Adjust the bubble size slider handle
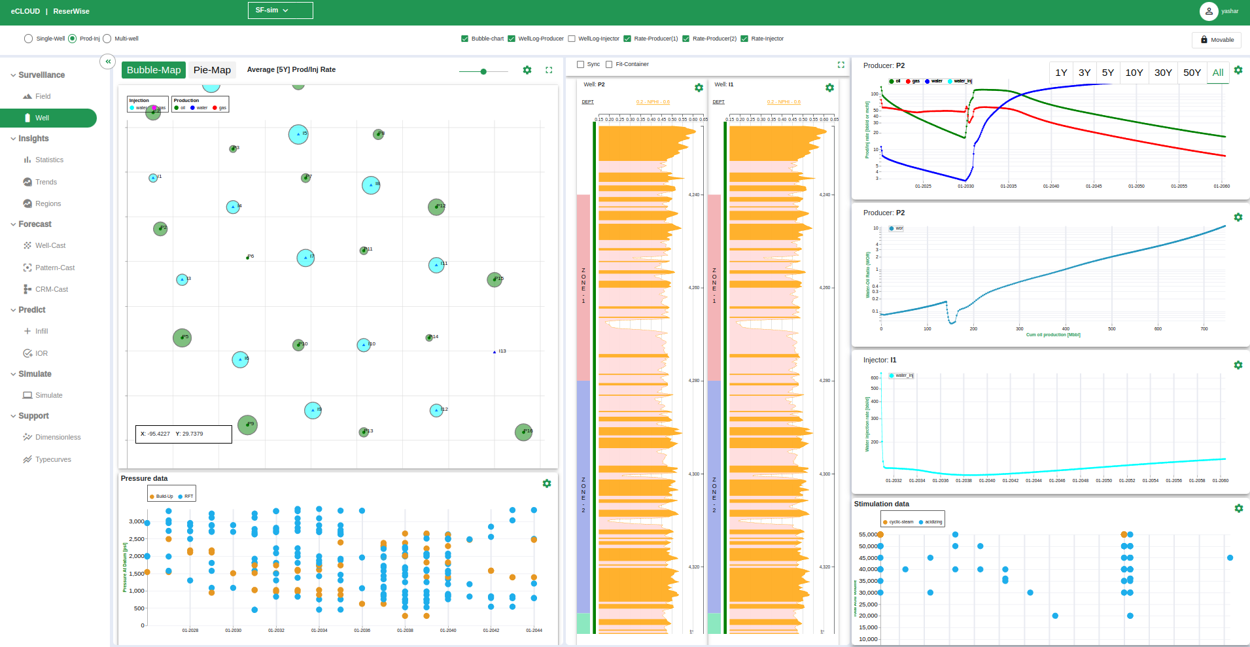The image size is (1250, 647). click(x=483, y=71)
